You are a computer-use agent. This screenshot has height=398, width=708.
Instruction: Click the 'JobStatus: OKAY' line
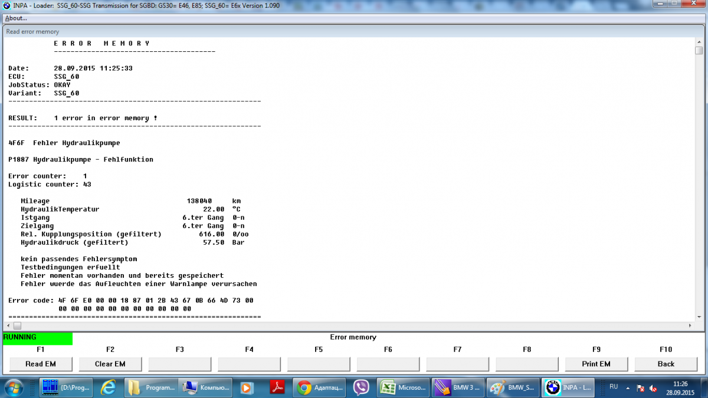click(x=40, y=85)
